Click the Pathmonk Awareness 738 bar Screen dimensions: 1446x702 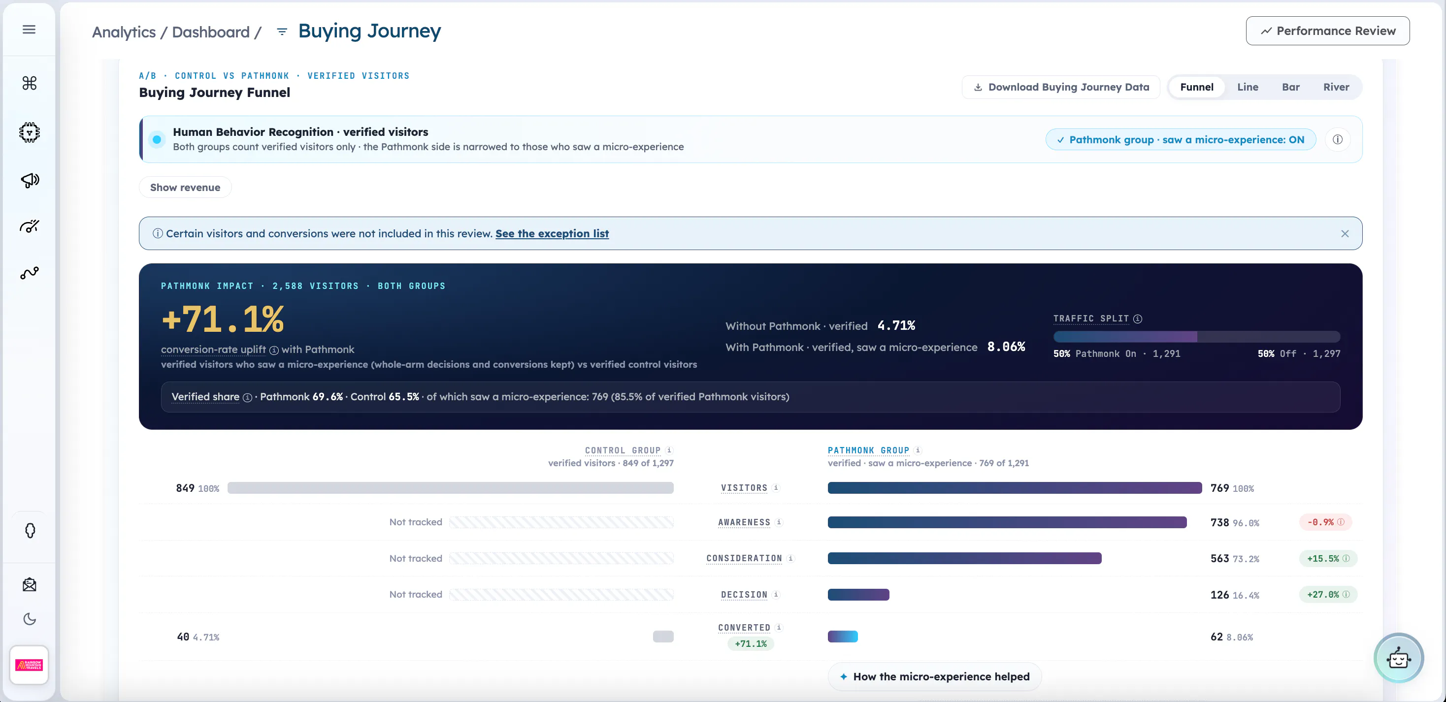(x=1007, y=522)
